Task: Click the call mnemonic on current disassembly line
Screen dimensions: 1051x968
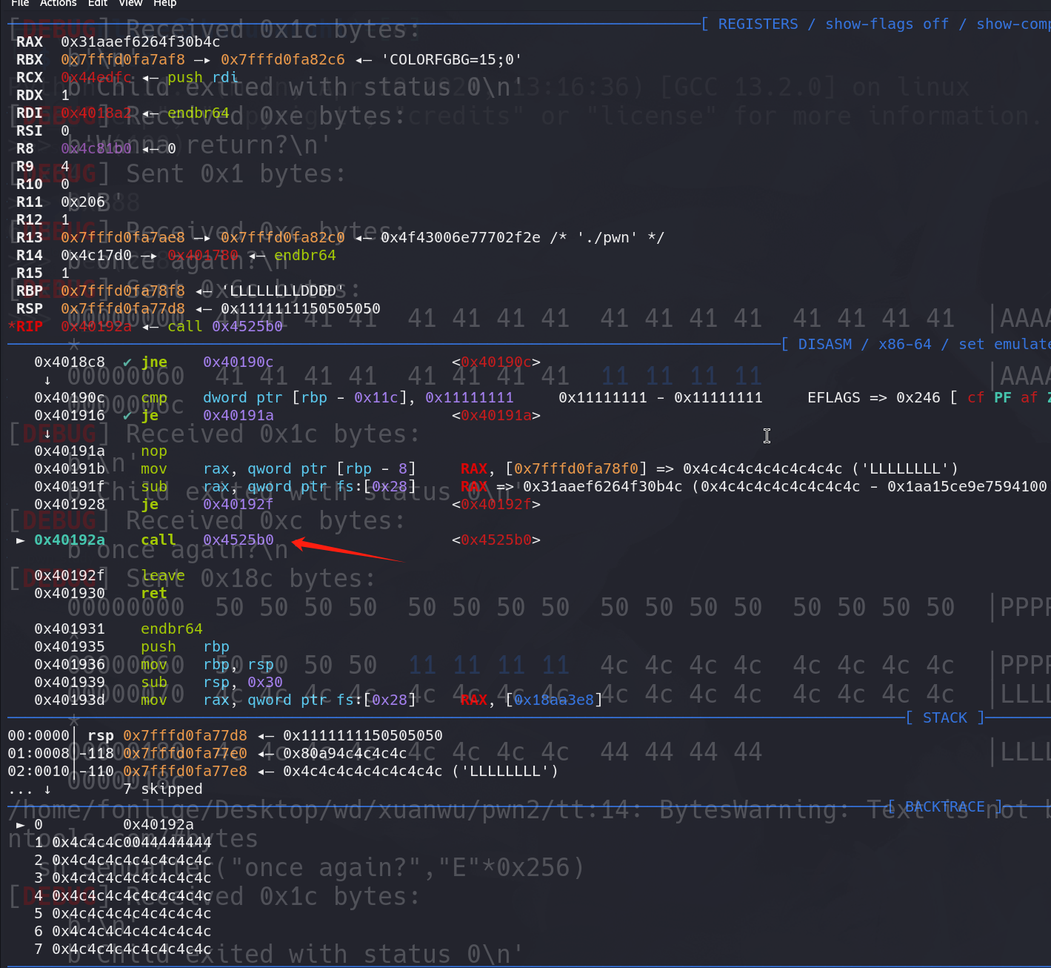Action: click(x=159, y=540)
